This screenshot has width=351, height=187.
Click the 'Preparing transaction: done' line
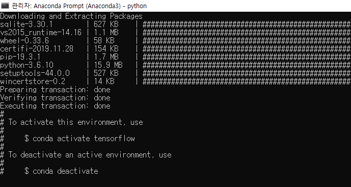pos(55,90)
